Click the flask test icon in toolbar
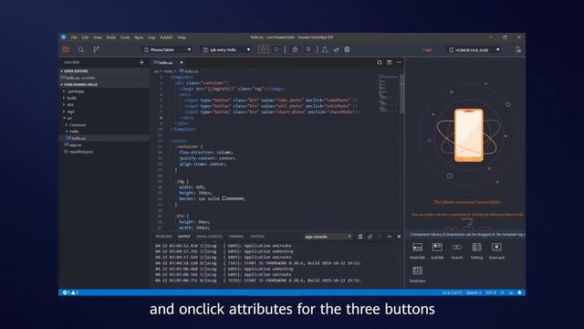This screenshot has height=329, width=584. coord(325,49)
